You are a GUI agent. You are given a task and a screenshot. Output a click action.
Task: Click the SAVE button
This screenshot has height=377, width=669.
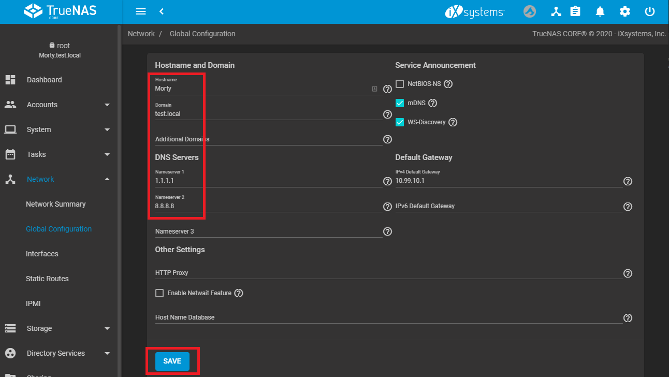172,361
